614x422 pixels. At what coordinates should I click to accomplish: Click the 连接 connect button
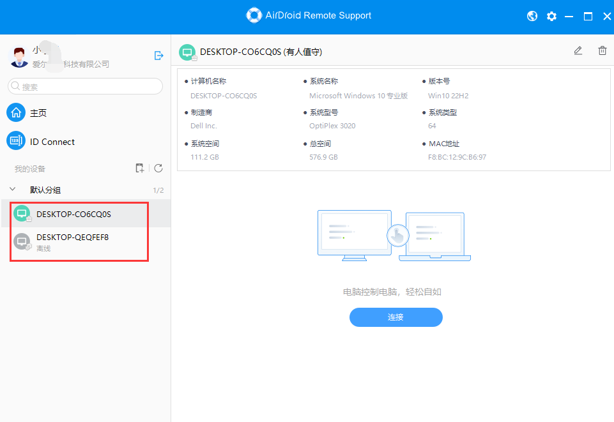click(396, 317)
